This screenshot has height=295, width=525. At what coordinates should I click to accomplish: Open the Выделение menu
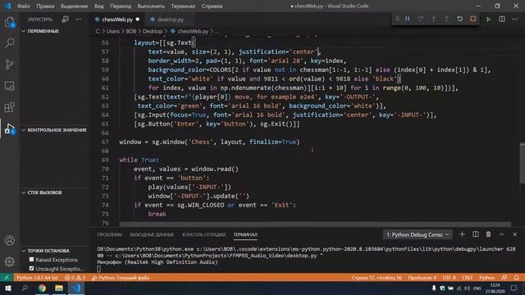point(74,6)
